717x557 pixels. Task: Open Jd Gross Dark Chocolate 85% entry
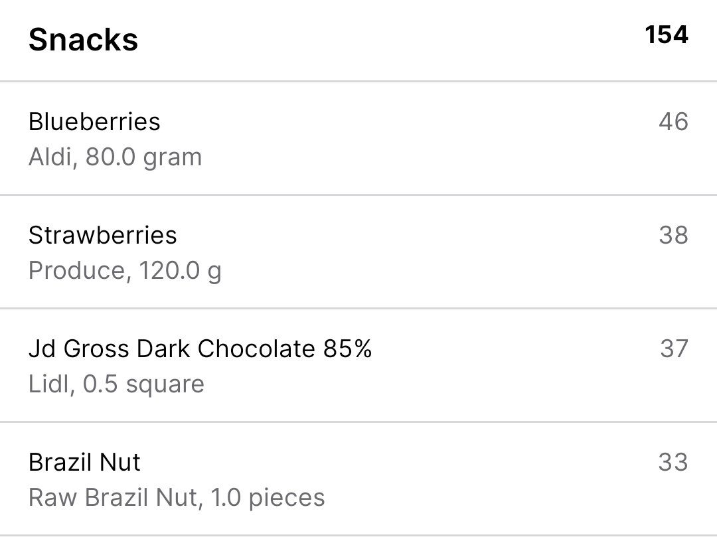(358, 365)
